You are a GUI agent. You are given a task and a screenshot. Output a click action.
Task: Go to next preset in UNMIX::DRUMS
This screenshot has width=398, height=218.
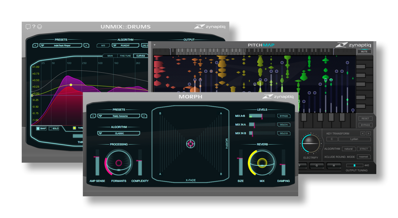coord(86,46)
